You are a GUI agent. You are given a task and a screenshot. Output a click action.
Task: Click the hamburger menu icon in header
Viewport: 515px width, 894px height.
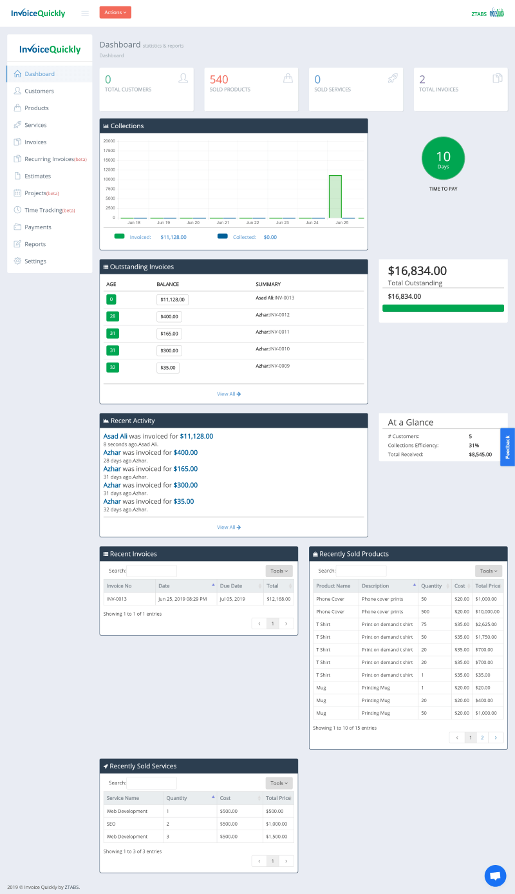tap(85, 13)
